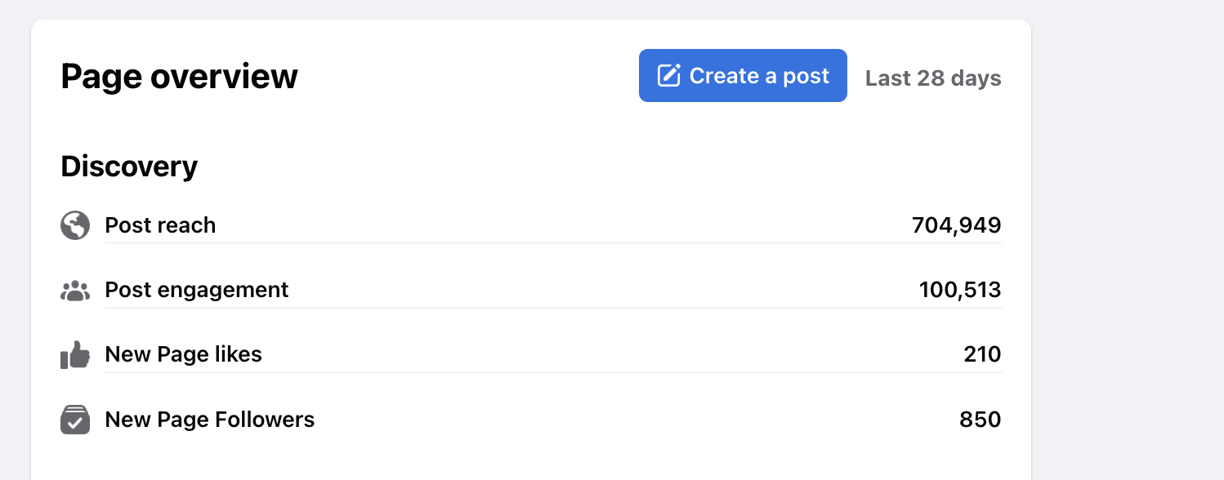The height and width of the screenshot is (480, 1224).
Task: Click the Page overview heading
Action: 180,77
